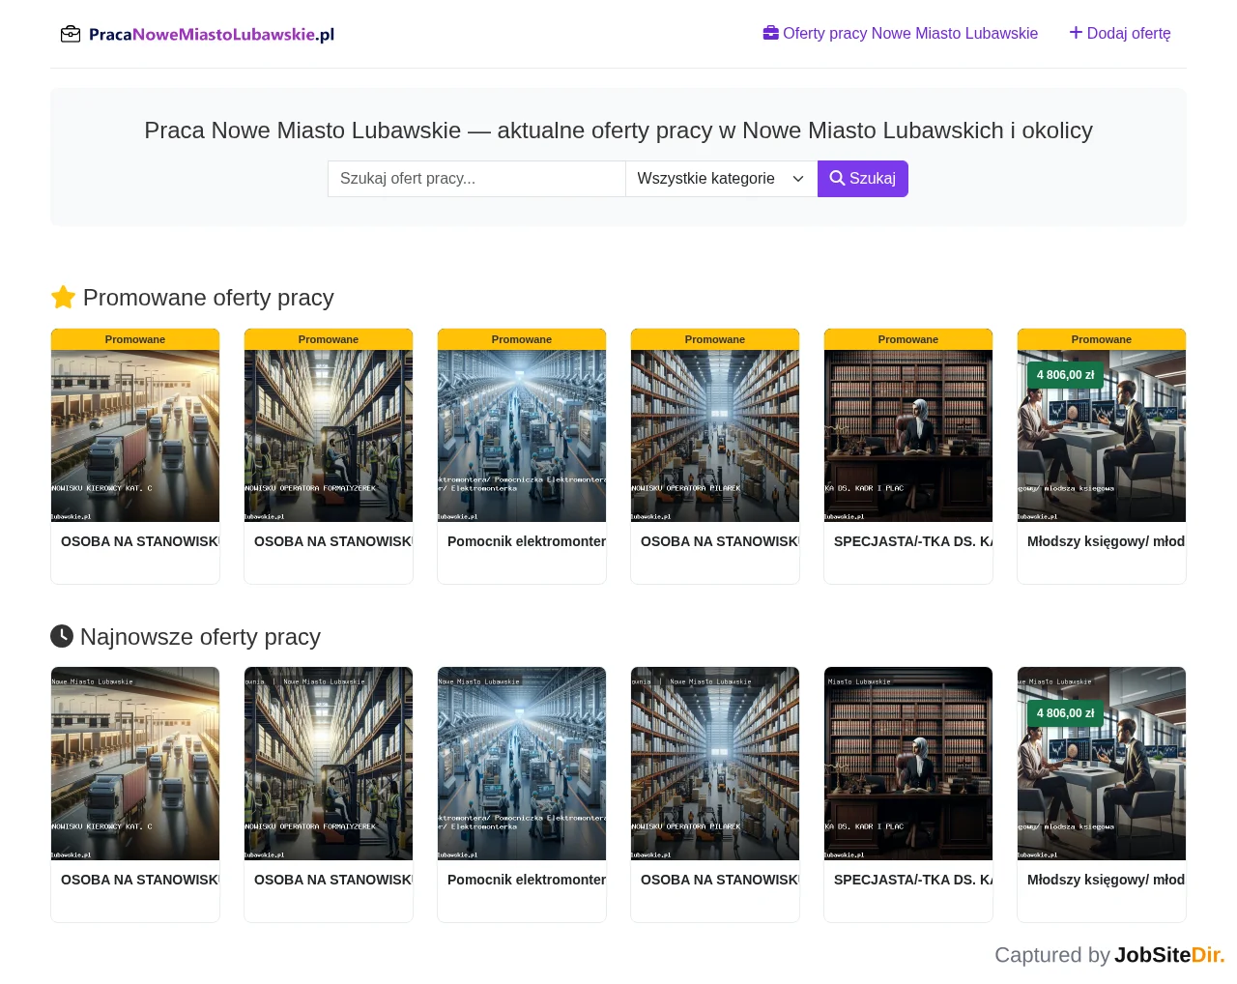
Task: Click promoted SPECJASTA/-TKA DS. KADR title
Action: pyautogui.click(x=913, y=541)
